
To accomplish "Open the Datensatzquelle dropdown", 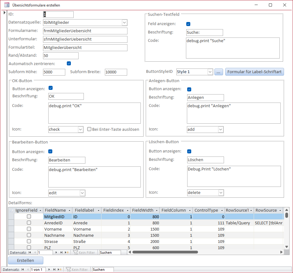I will [x=124, y=23].
